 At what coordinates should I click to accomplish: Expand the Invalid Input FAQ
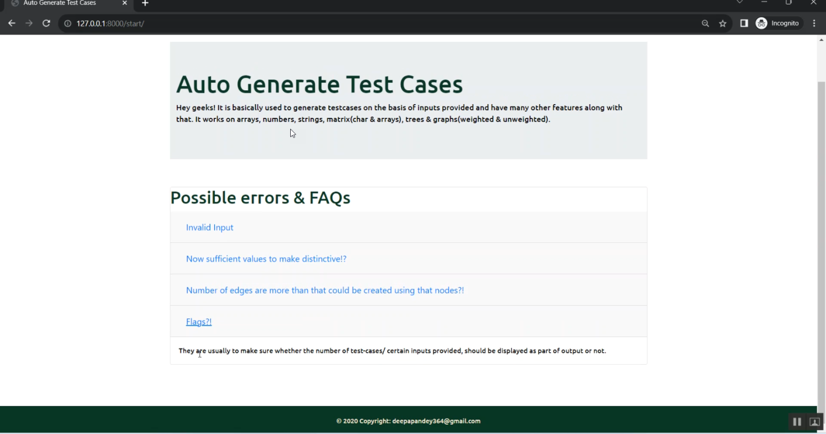[210, 227]
